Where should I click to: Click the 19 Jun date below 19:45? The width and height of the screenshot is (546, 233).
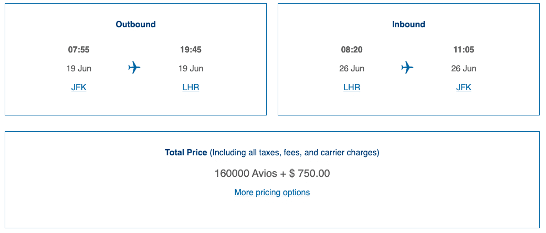(191, 69)
